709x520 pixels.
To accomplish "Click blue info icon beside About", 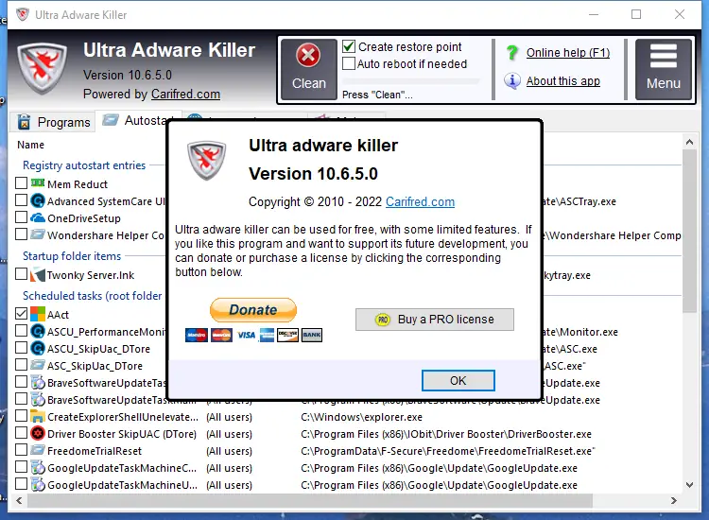I will [x=511, y=81].
